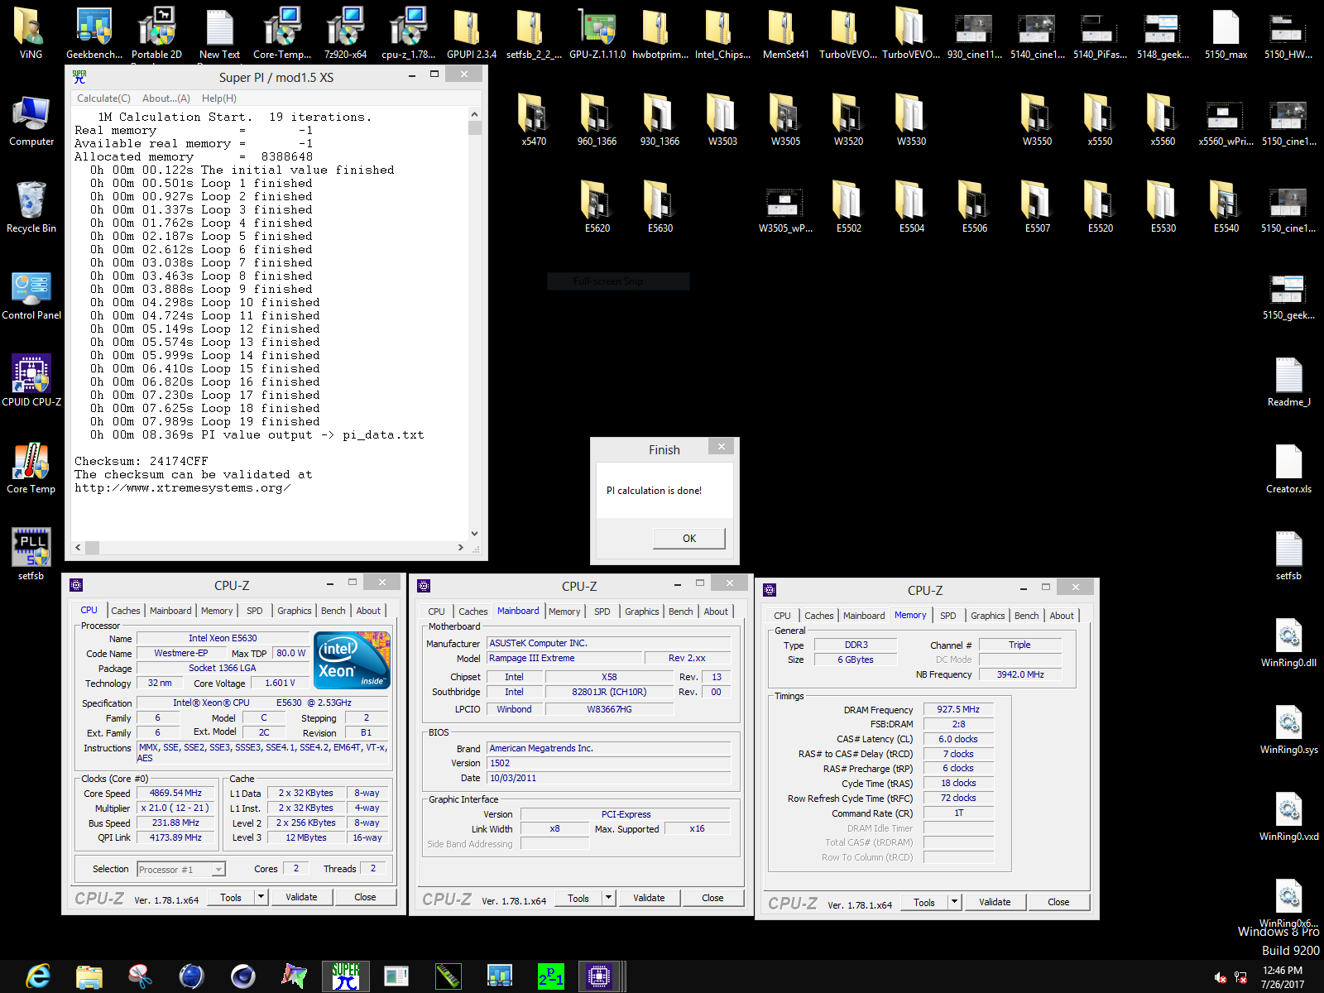Image resolution: width=1324 pixels, height=993 pixels.
Task: Open About tab in the Mainboard CPU-Z window
Action: (716, 612)
